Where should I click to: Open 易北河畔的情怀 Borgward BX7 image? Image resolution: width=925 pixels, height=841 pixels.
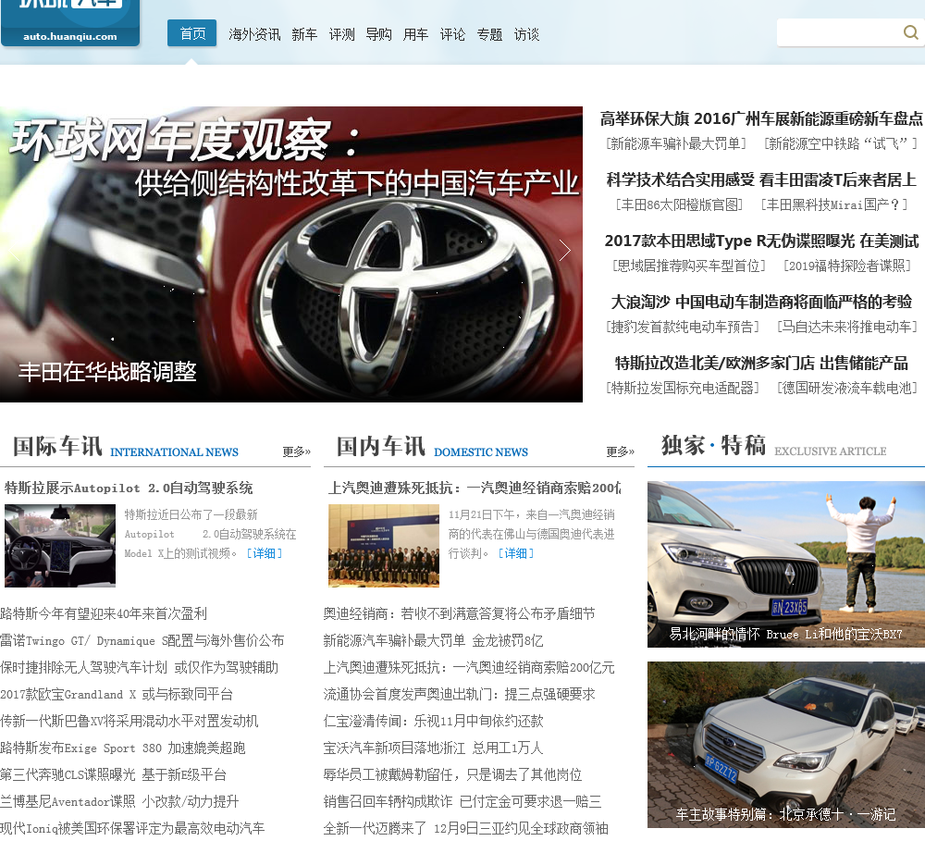pyautogui.click(x=785, y=564)
